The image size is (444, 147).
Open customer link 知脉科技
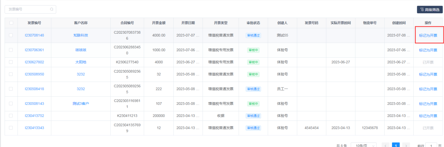pos(81,35)
